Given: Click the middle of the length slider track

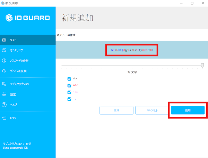Looking at the screenshot, I should click(132, 65).
